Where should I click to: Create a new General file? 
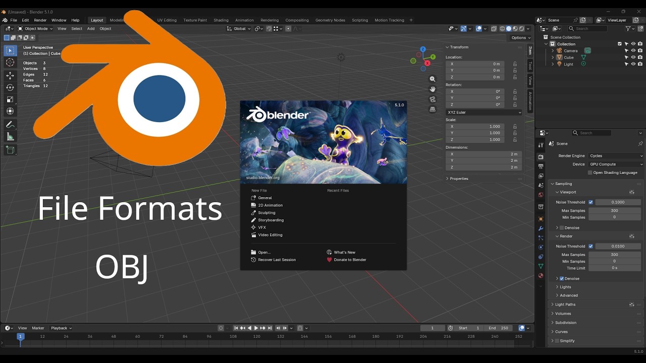tap(265, 198)
